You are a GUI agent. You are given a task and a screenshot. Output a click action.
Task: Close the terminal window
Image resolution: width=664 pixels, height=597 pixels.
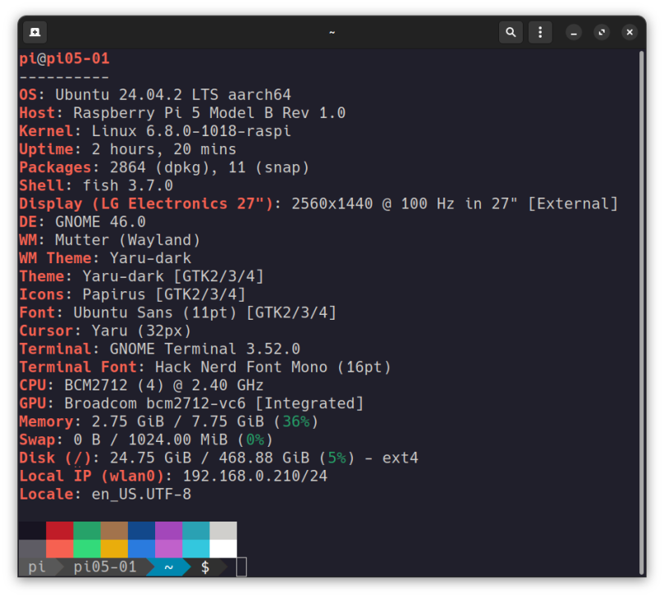pos(630,32)
